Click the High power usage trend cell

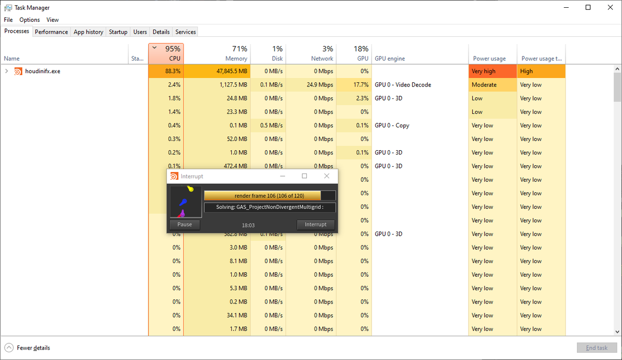point(541,71)
